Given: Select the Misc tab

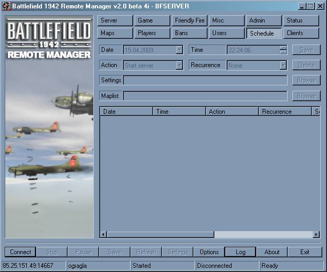Looking at the screenshot, I should point(226,20).
